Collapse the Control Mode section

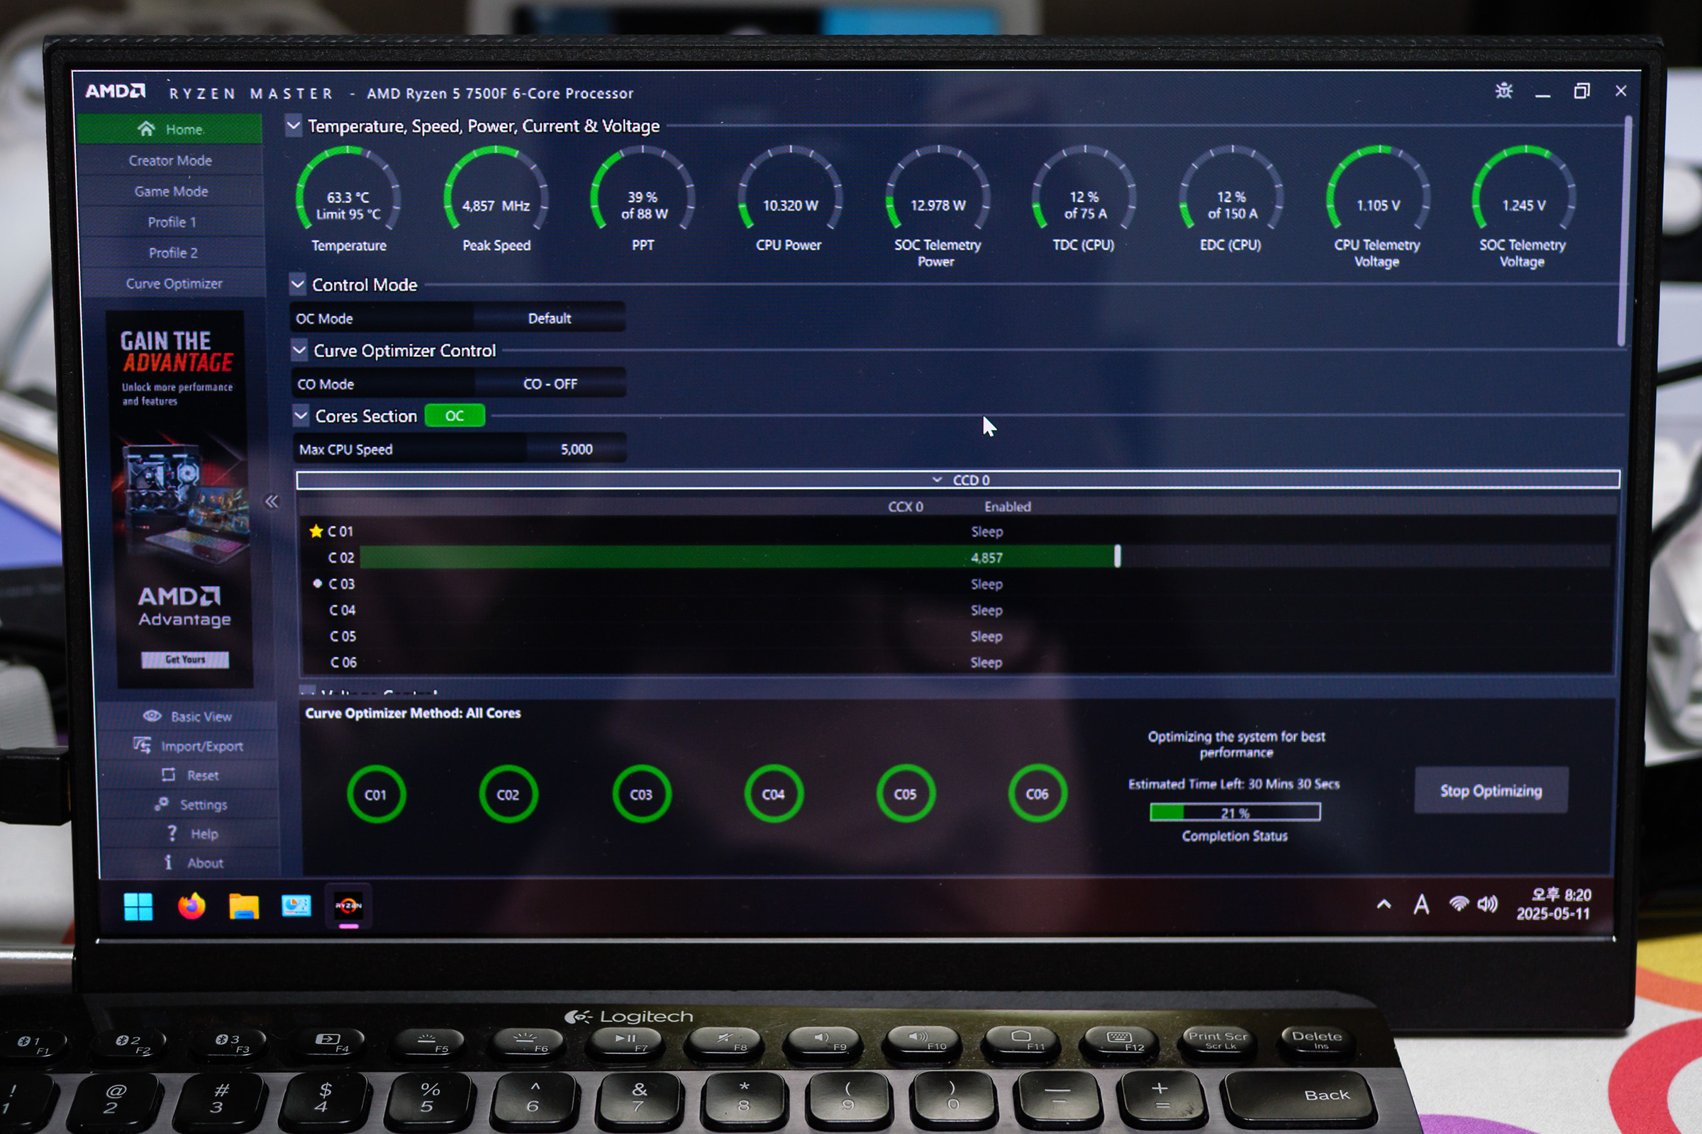tap(297, 284)
